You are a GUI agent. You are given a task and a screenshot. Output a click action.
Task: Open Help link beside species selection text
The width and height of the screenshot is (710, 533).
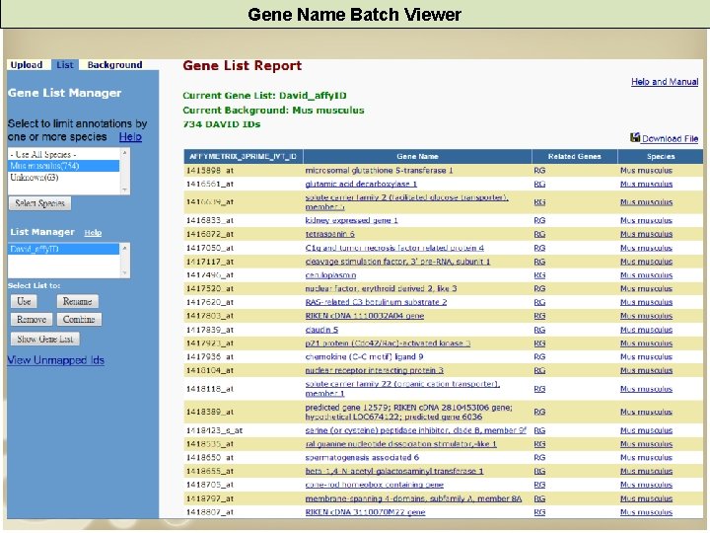130,137
